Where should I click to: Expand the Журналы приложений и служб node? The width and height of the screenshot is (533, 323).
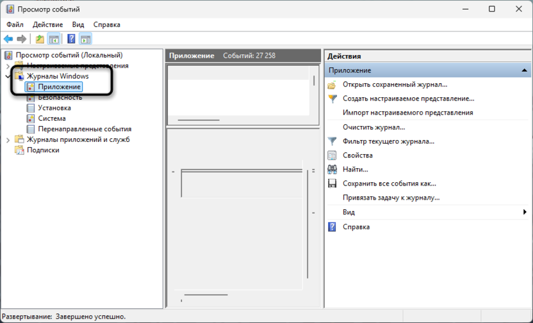(8, 139)
